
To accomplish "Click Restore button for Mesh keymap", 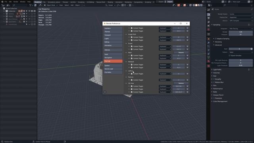I will point(181,52).
